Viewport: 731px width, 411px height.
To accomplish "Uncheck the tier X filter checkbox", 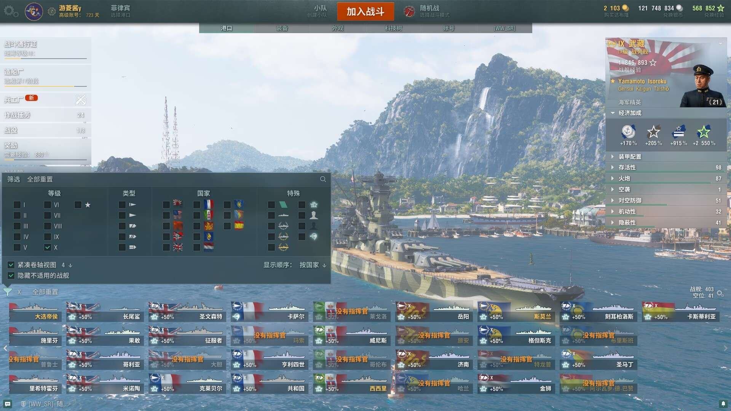I will 48,247.
